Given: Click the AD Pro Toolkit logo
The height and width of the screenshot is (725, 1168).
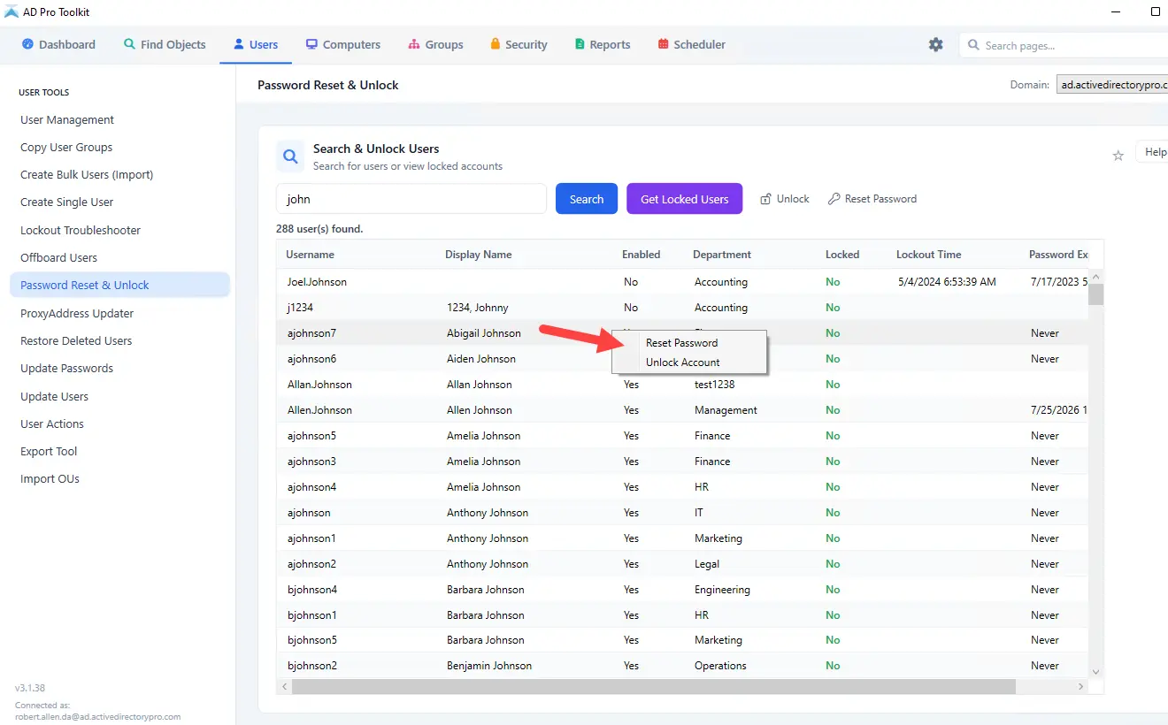Looking at the screenshot, I should (x=11, y=12).
